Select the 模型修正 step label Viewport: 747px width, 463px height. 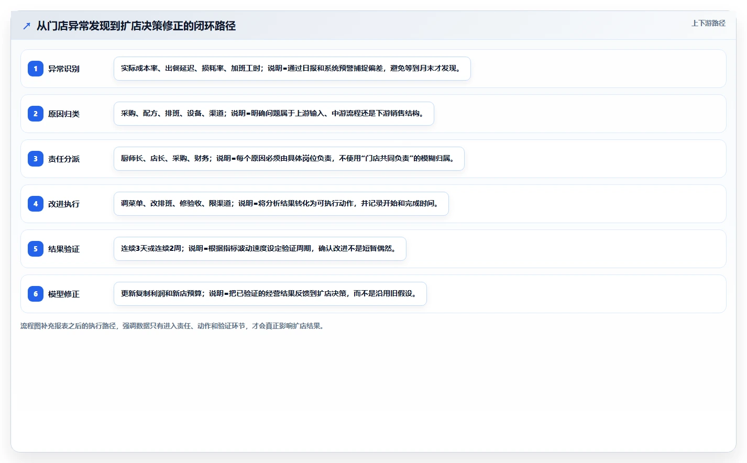(64, 294)
